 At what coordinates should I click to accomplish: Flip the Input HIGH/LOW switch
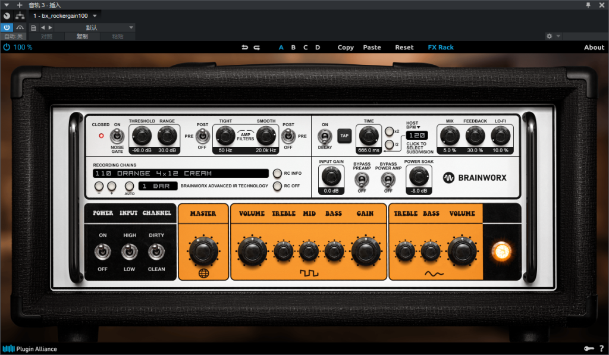point(129,252)
